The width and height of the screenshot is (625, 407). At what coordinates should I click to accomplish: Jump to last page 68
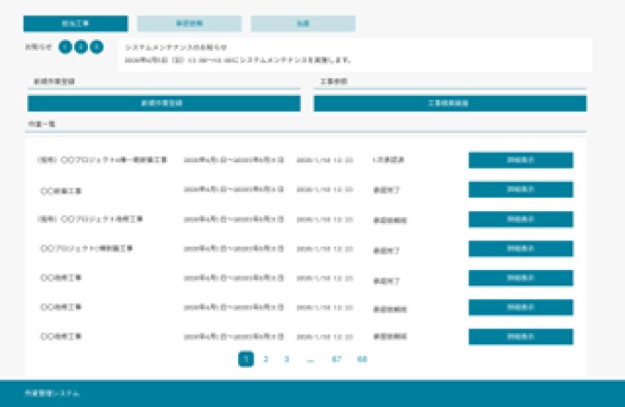[x=362, y=359]
